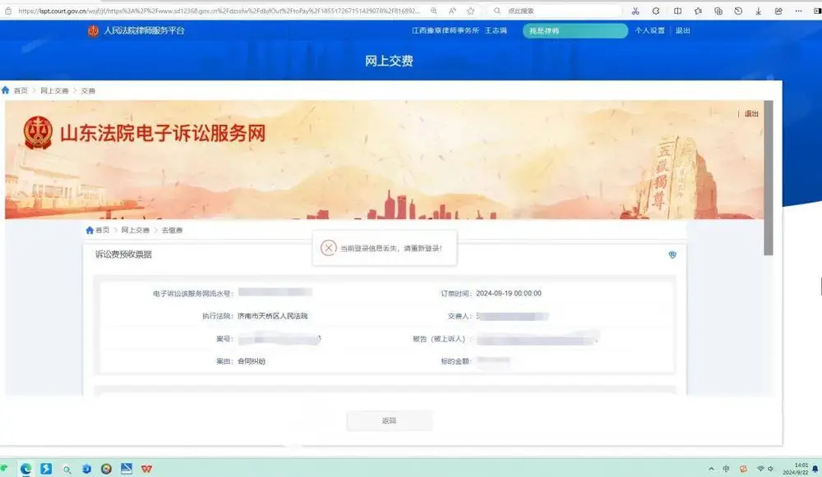Click the home icon in inner breadcrumb
This screenshot has height=477, width=822.
coord(90,230)
